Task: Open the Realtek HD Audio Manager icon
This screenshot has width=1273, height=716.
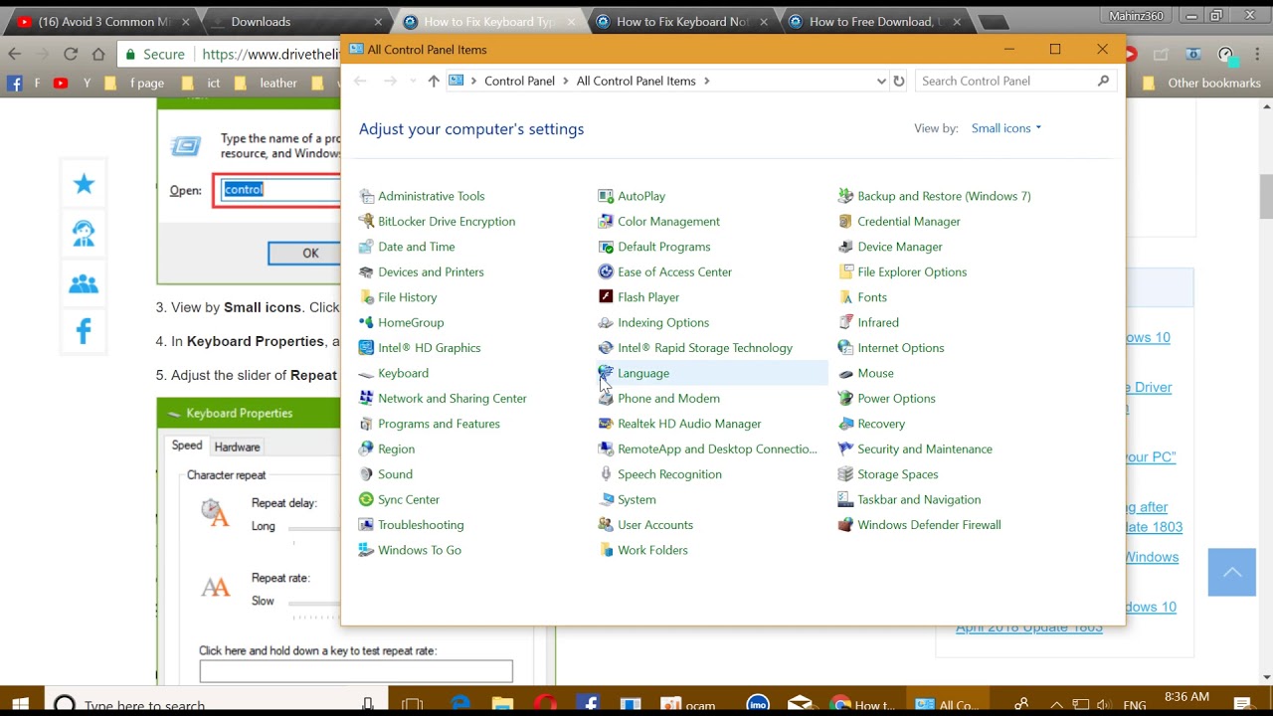Action: (x=606, y=424)
